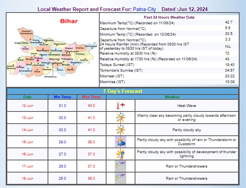
Task: Click the red Bihar heading above the map
Action: 69,21
